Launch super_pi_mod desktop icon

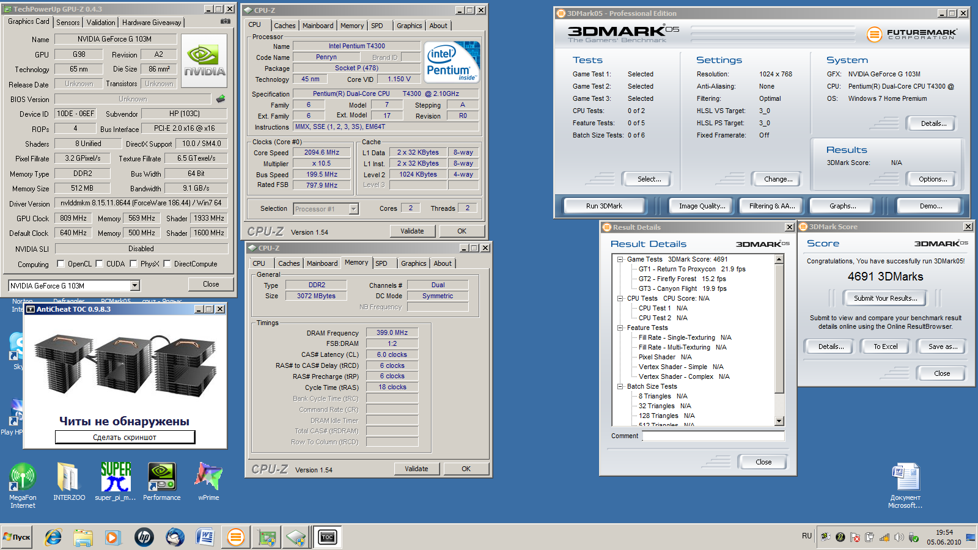(116, 482)
